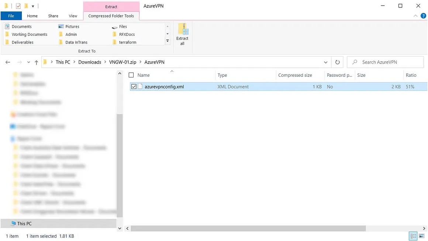Choose Files drive as extract destination
The width and height of the screenshot is (428, 241).
click(120, 27)
